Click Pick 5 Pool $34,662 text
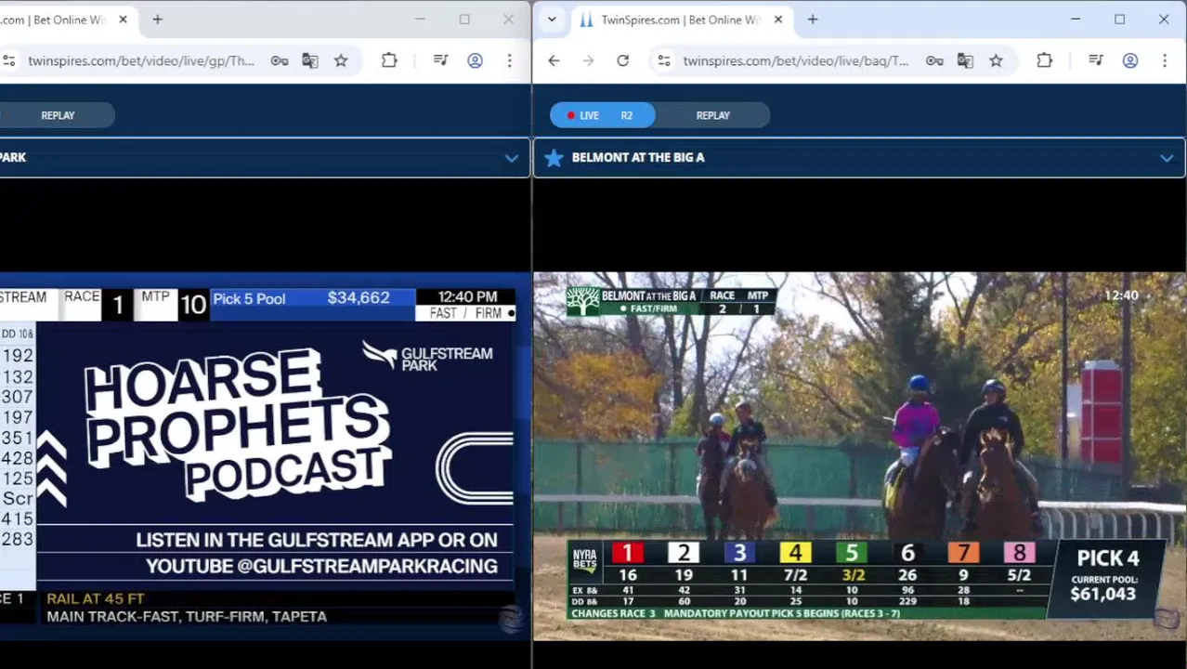 [x=301, y=298]
